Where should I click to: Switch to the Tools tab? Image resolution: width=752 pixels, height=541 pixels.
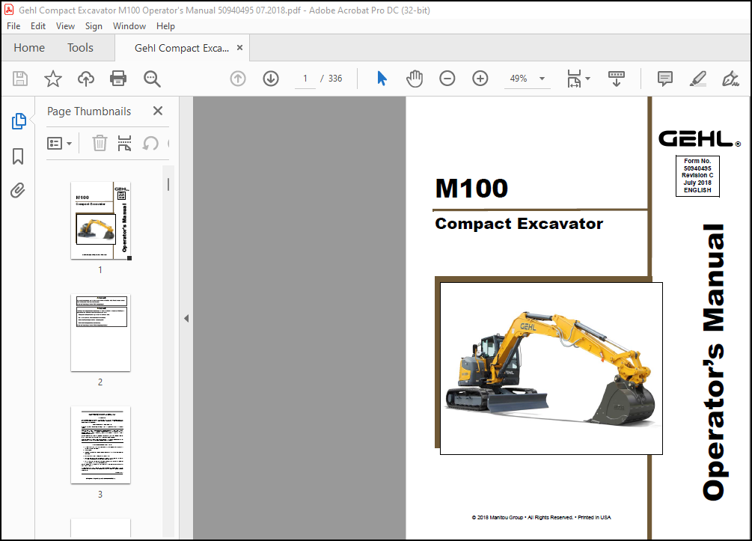tap(80, 47)
